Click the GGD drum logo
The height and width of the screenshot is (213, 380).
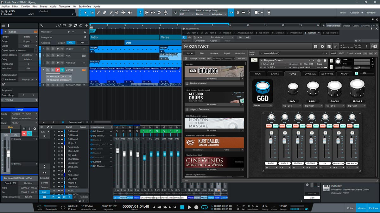[263, 91]
